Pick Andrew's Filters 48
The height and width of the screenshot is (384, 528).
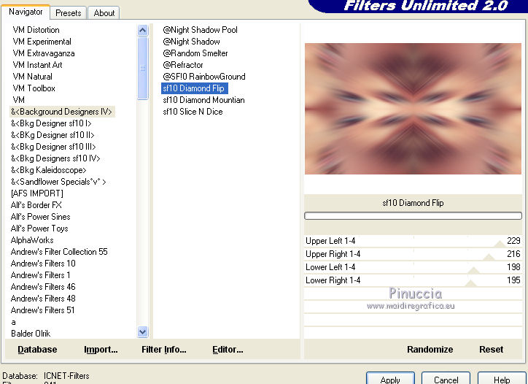(43, 299)
